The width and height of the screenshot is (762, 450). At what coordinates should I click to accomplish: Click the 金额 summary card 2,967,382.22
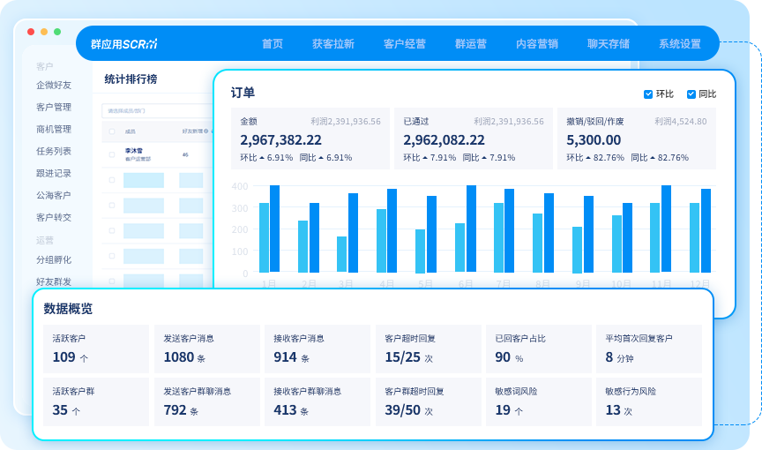(310, 139)
